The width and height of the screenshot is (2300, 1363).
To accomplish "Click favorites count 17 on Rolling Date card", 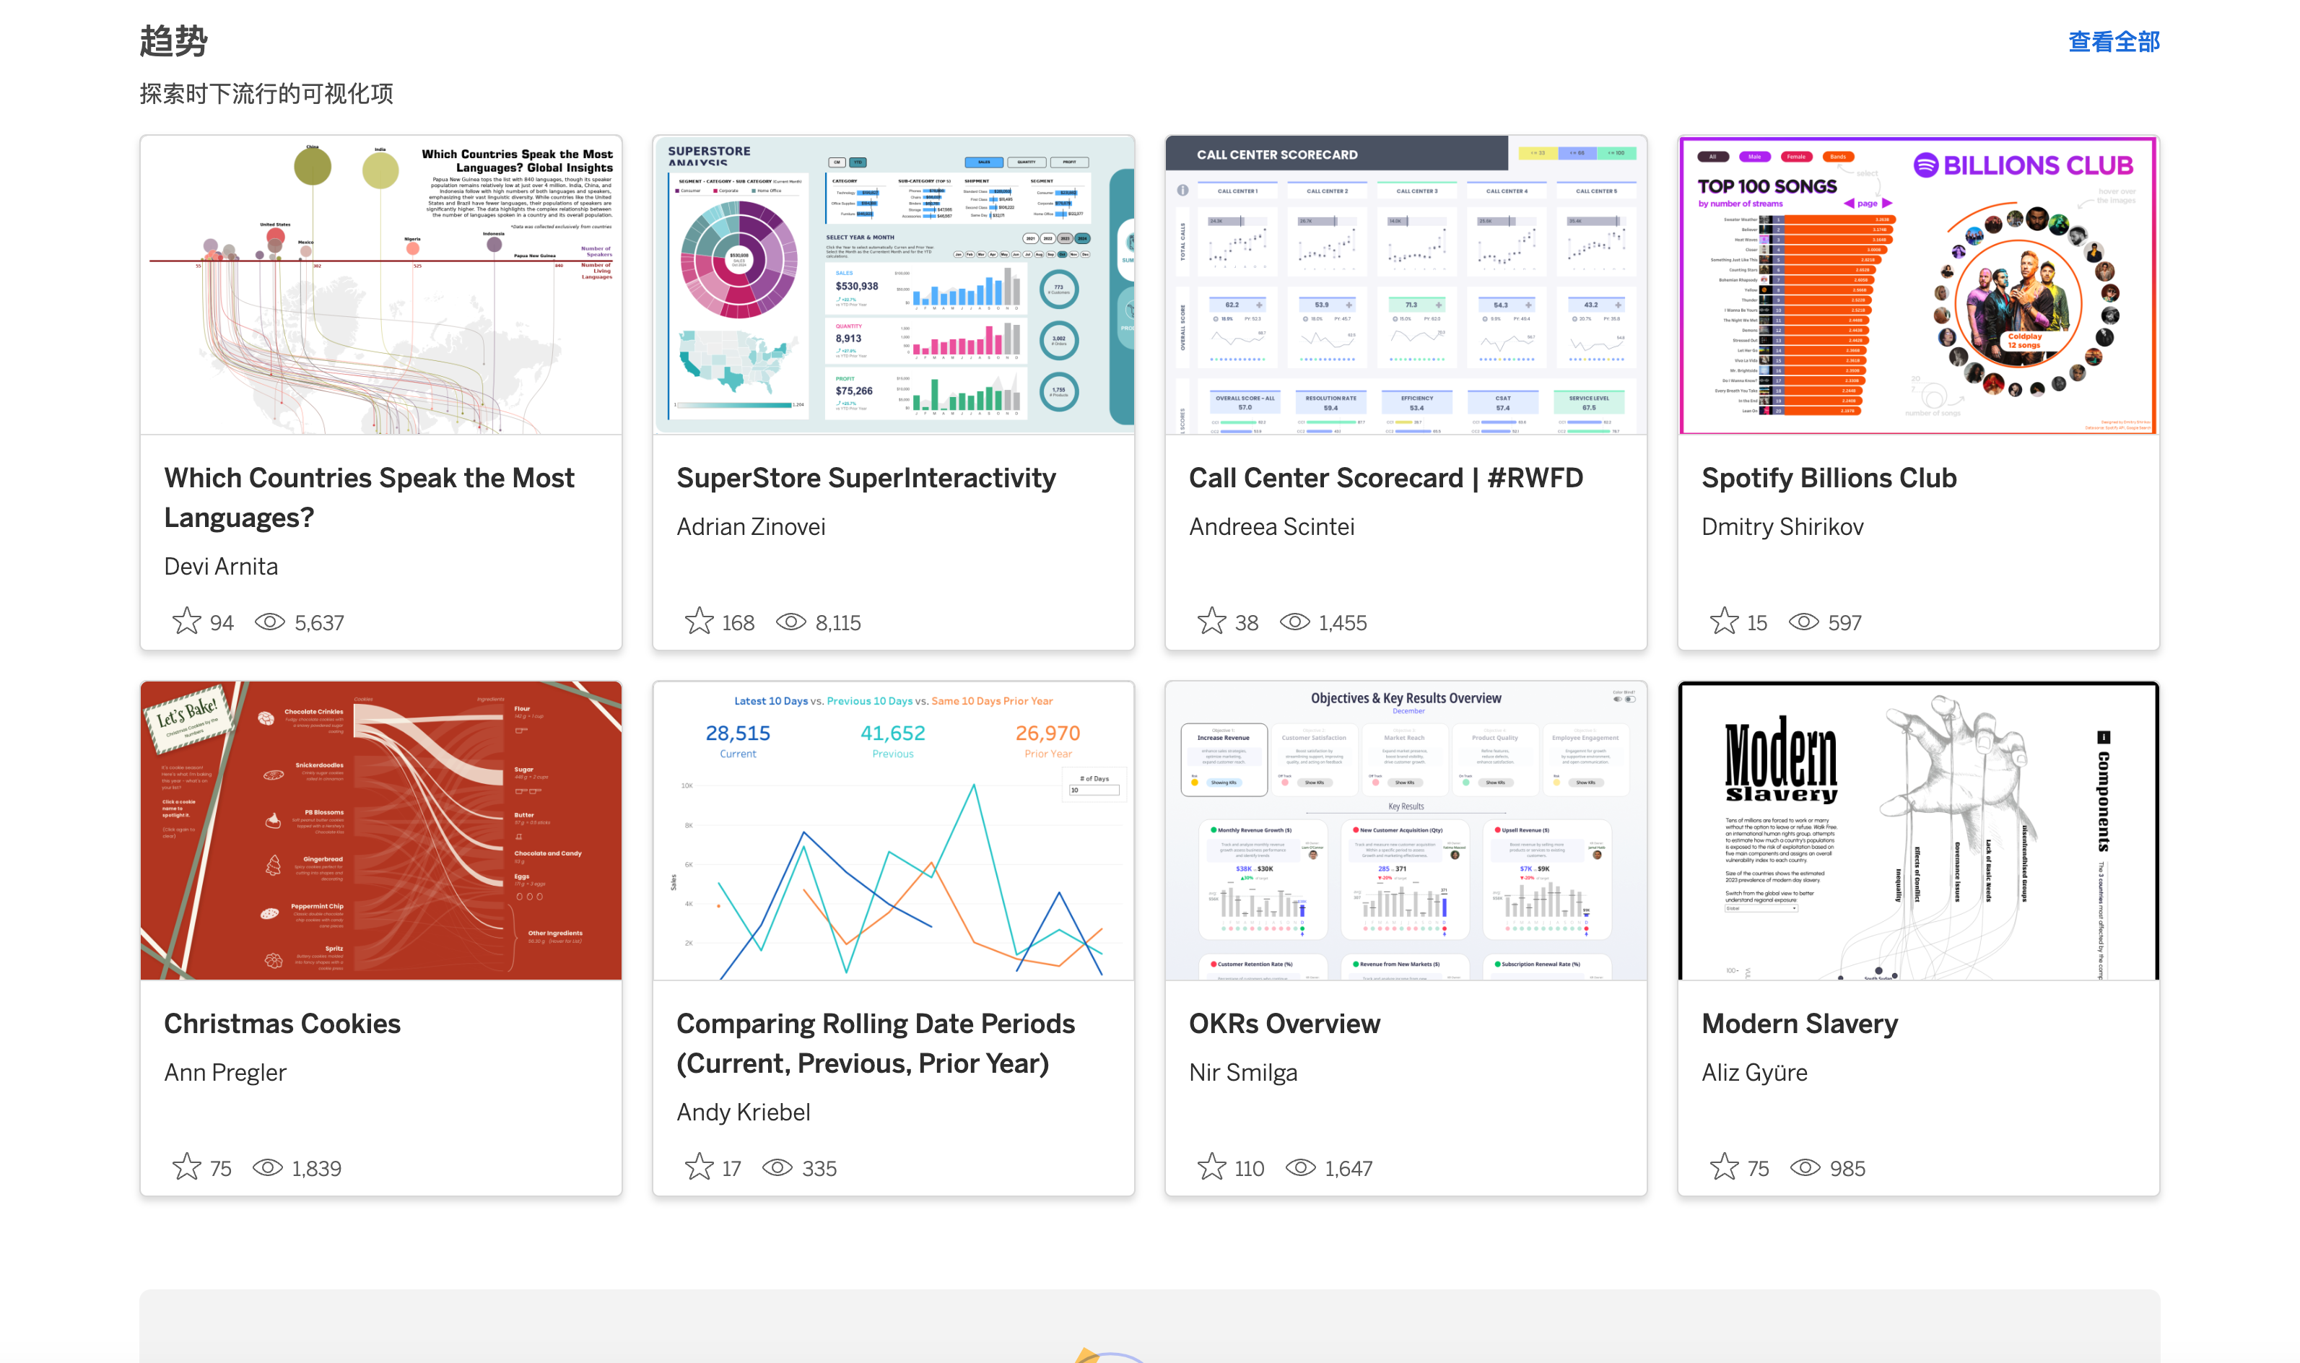I will pos(731,1168).
